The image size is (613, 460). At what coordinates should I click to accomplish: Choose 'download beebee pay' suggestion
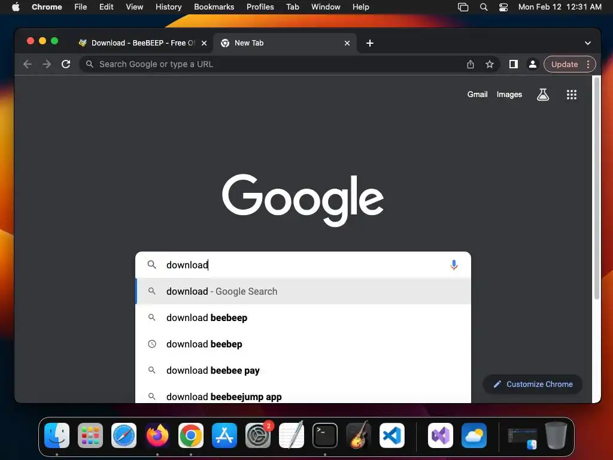coord(303,370)
